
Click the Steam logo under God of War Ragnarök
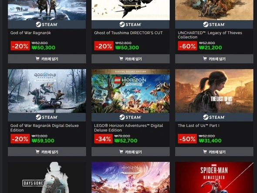click(x=47, y=24)
